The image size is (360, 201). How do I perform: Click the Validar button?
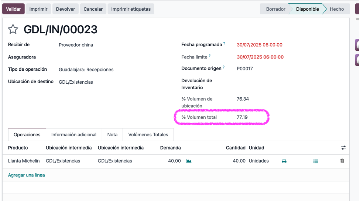(13, 9)
